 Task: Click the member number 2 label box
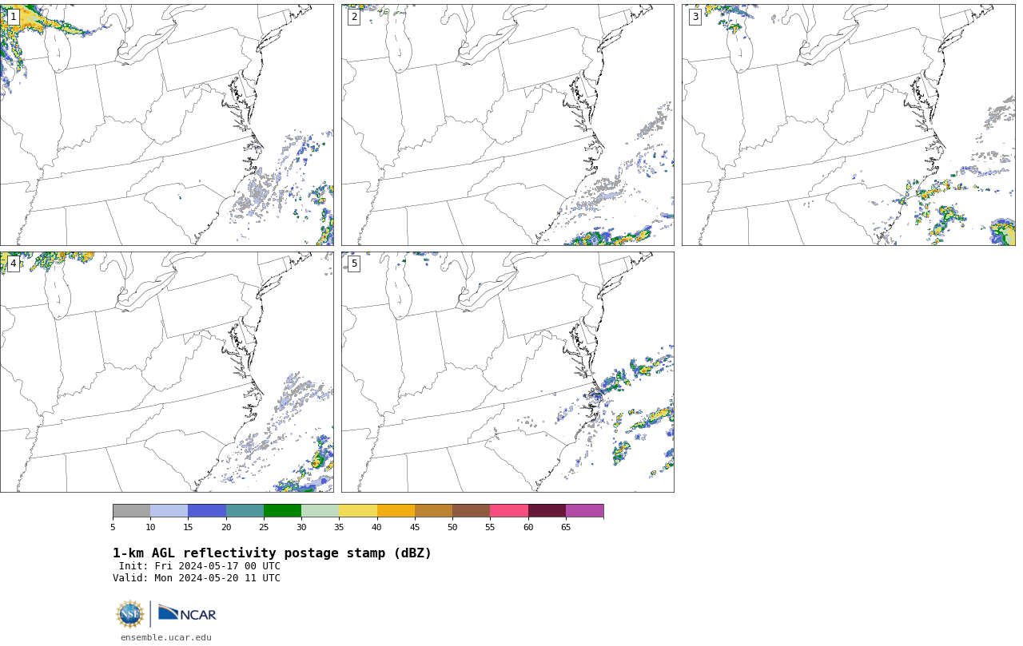pyautogui.click(x=354, y=17)
